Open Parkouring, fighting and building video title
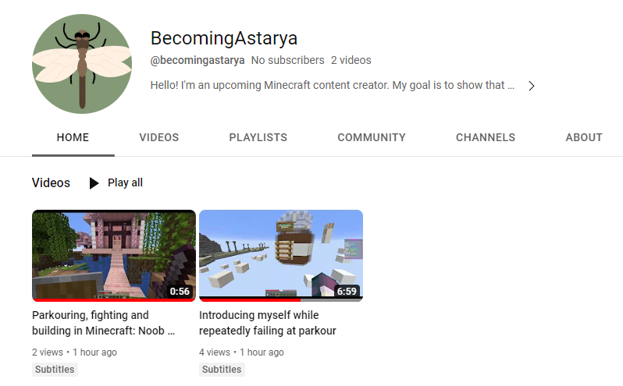Viewport: 623px width, 386px height. [x=103, y=323]
